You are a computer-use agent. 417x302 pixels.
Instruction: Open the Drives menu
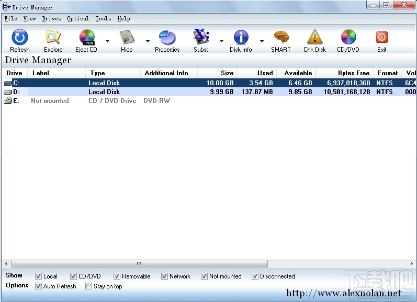51,19
